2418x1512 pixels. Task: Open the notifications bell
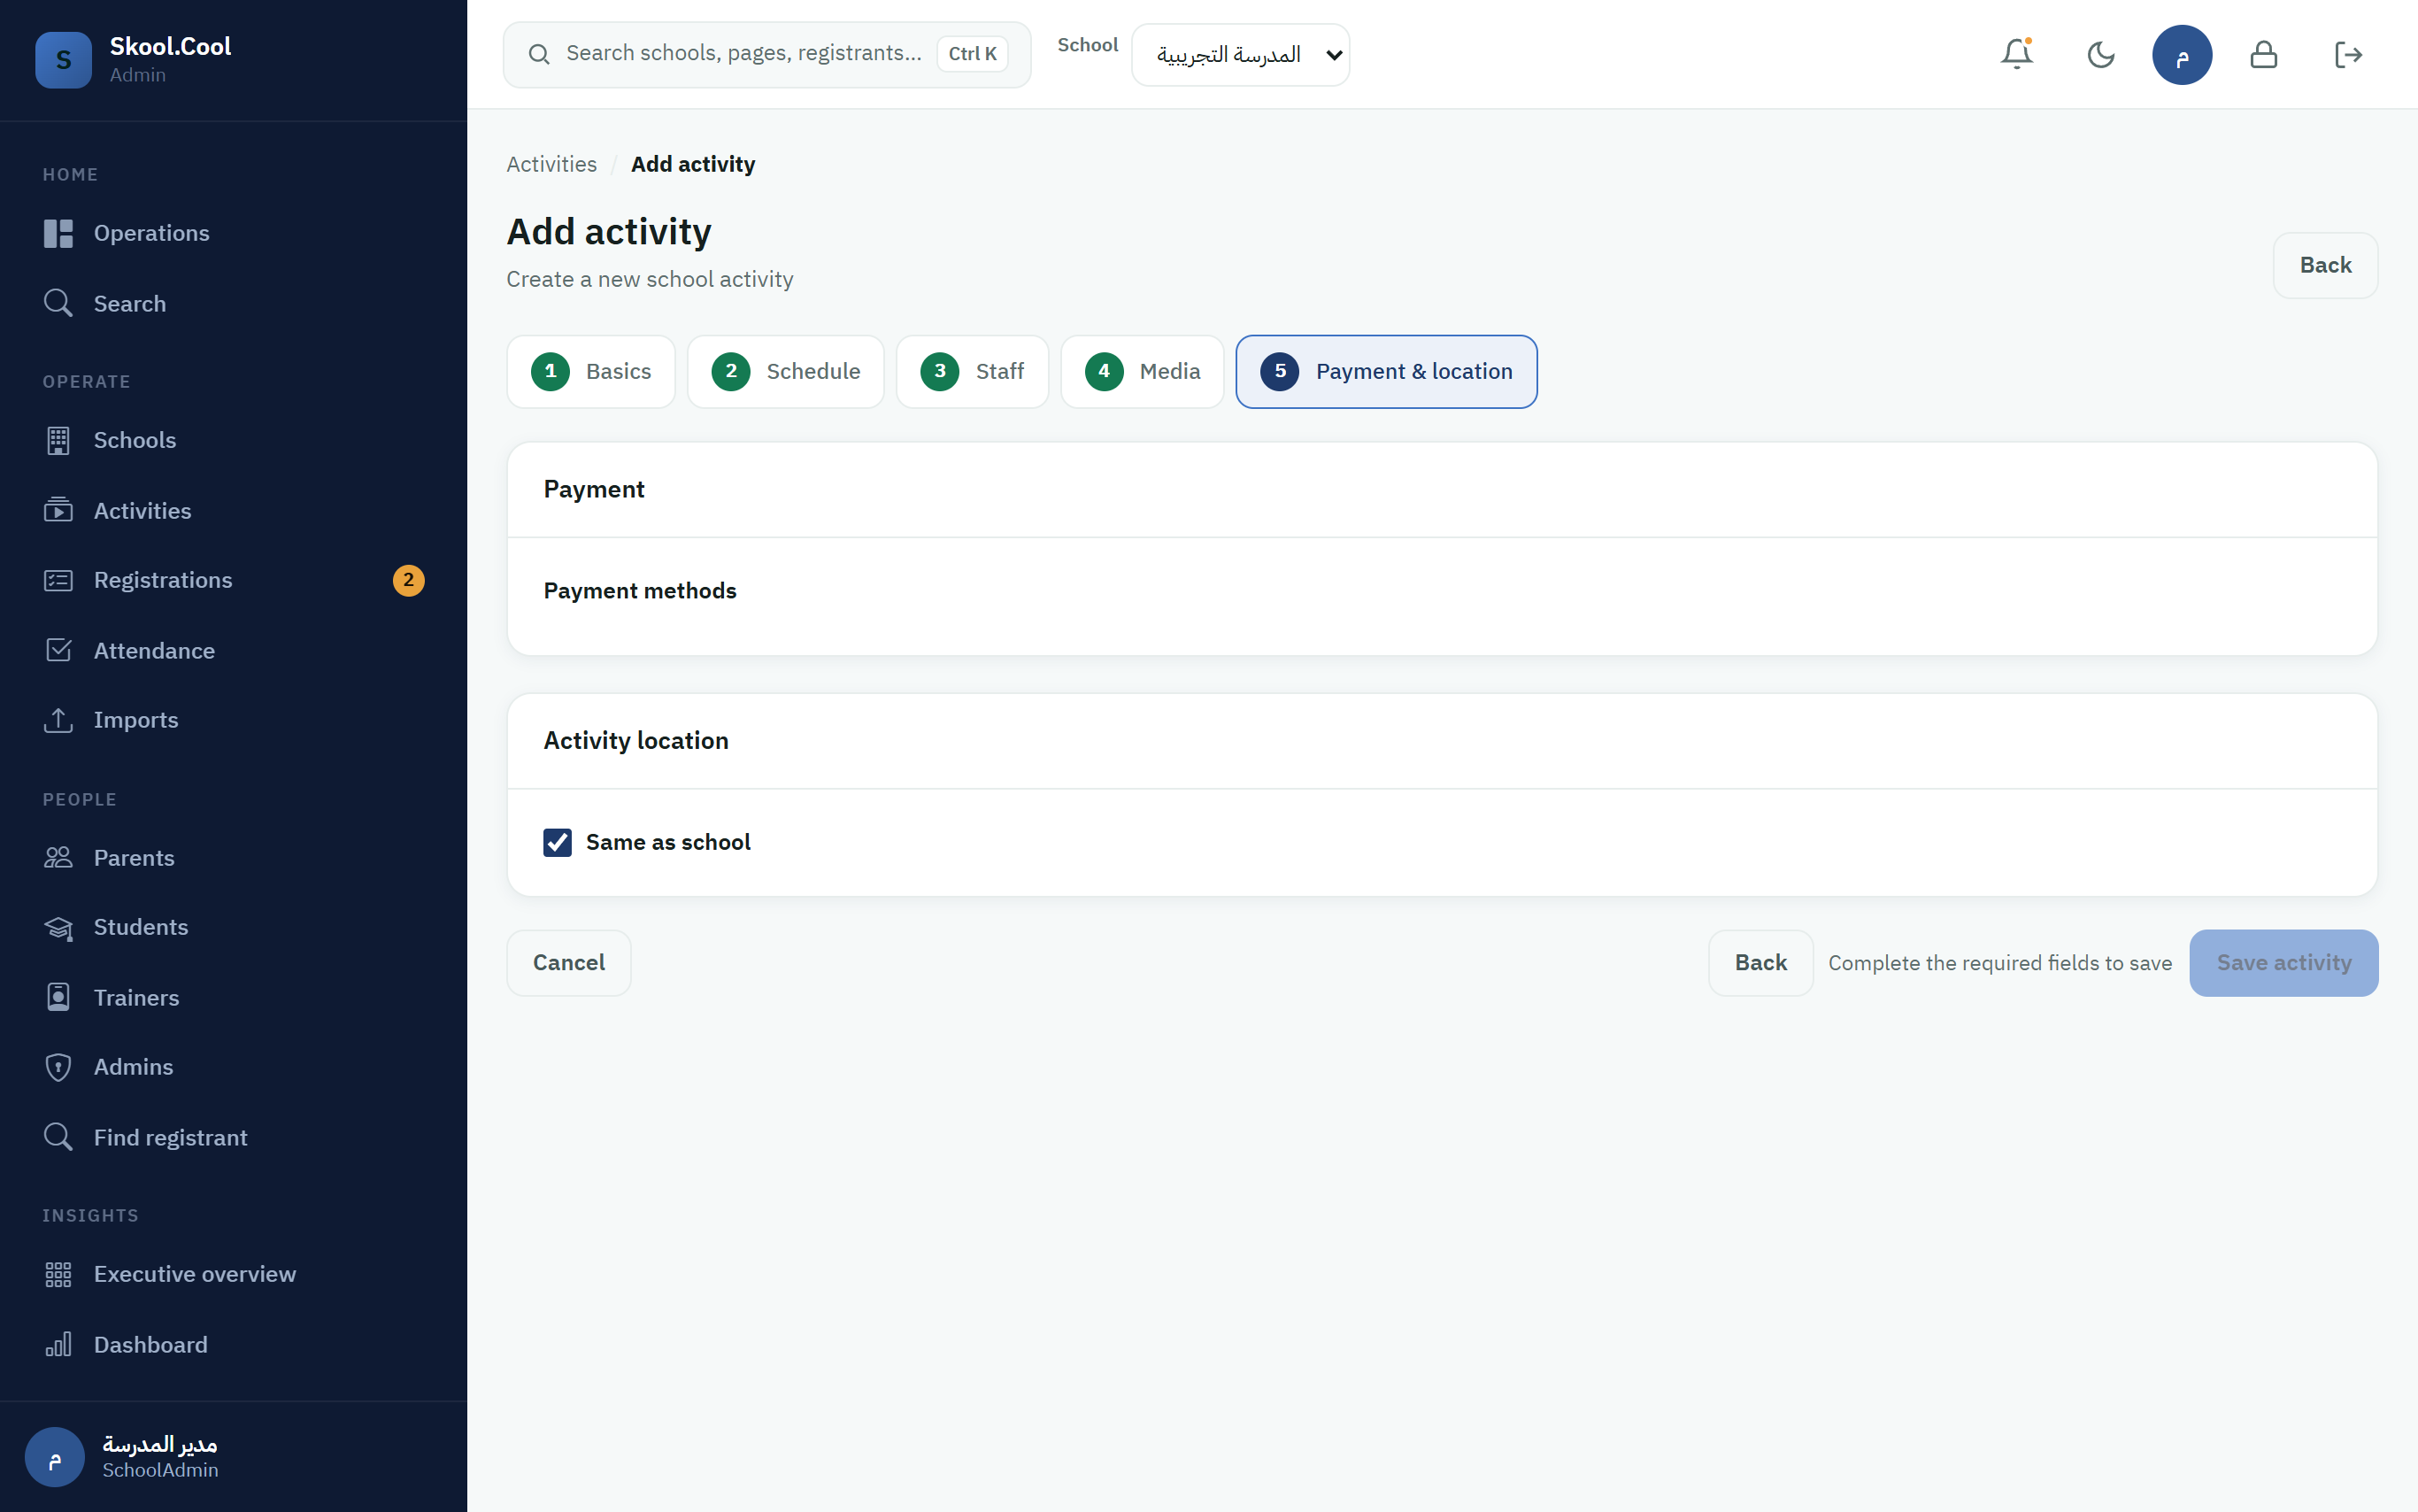(2017, 54)
